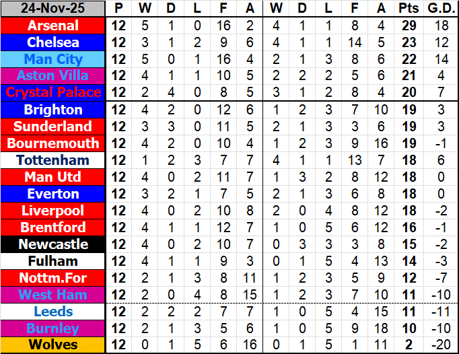
Task: Click the West Ham team name cell
Action: [53, 295]
